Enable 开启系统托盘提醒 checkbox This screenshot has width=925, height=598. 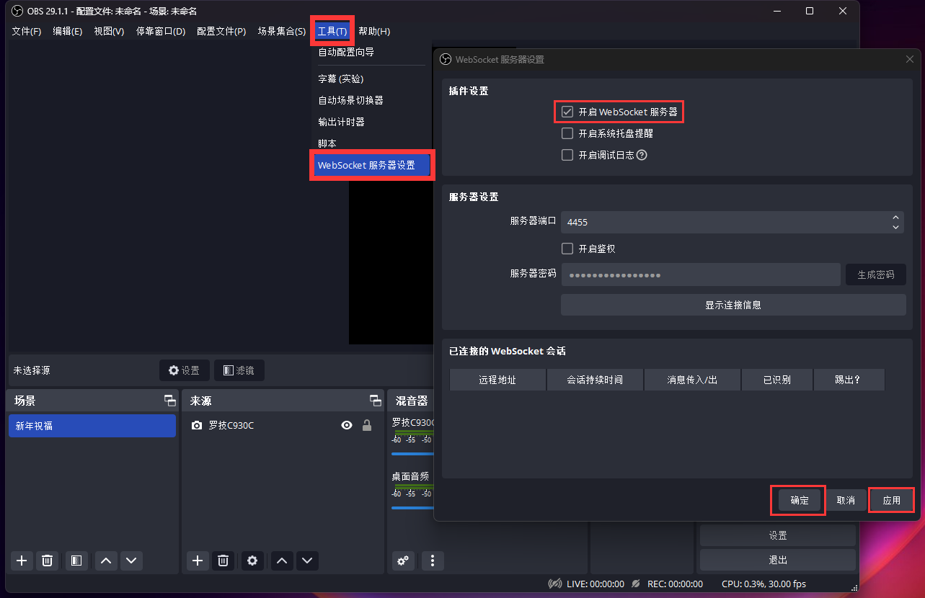click(x=567, y=133)
